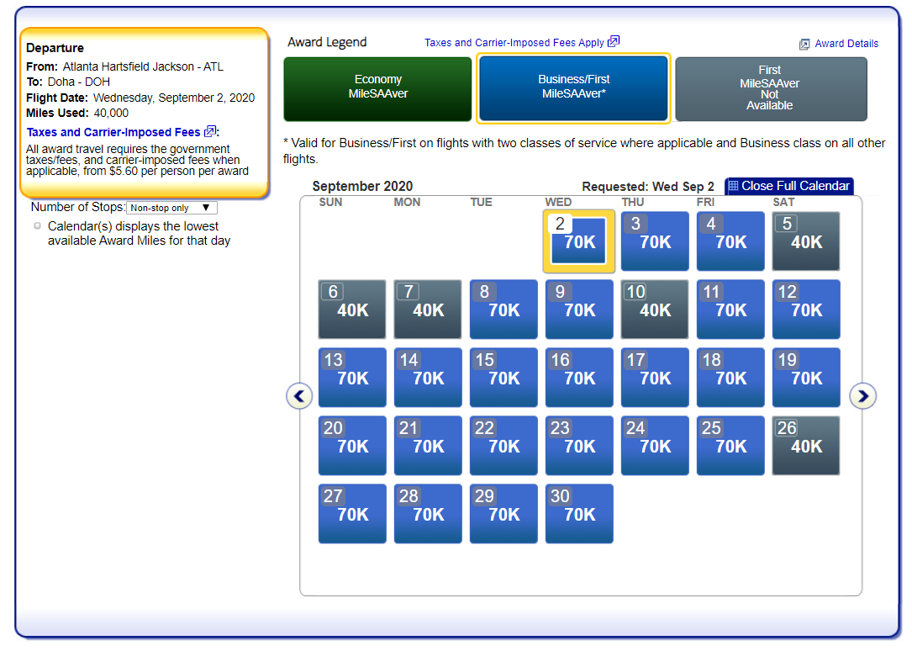Open Award Details link
The image size is (912, 651).
(846, 44)
